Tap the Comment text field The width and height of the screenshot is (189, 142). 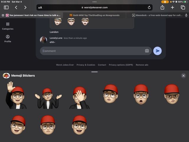click(92, 51)
